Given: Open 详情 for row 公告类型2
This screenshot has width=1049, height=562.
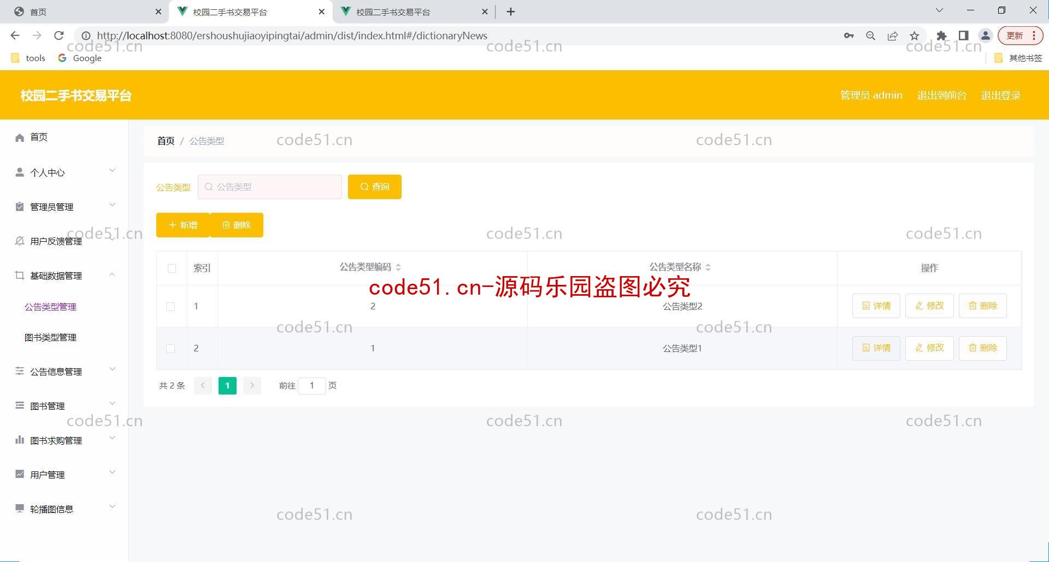Looking at the screenshot, I should click(x=876, y=306).
